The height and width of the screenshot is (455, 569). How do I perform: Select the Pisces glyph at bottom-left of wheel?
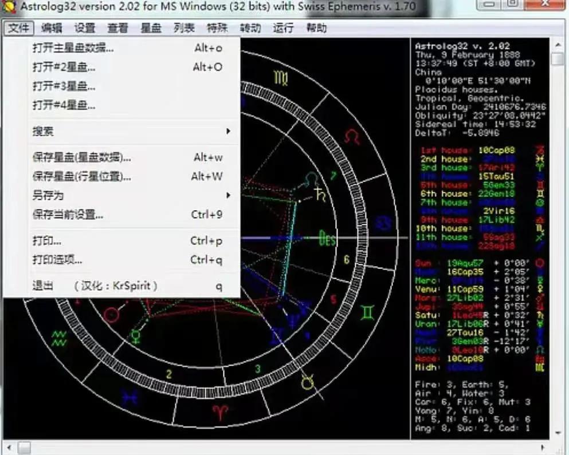(130, 397)
